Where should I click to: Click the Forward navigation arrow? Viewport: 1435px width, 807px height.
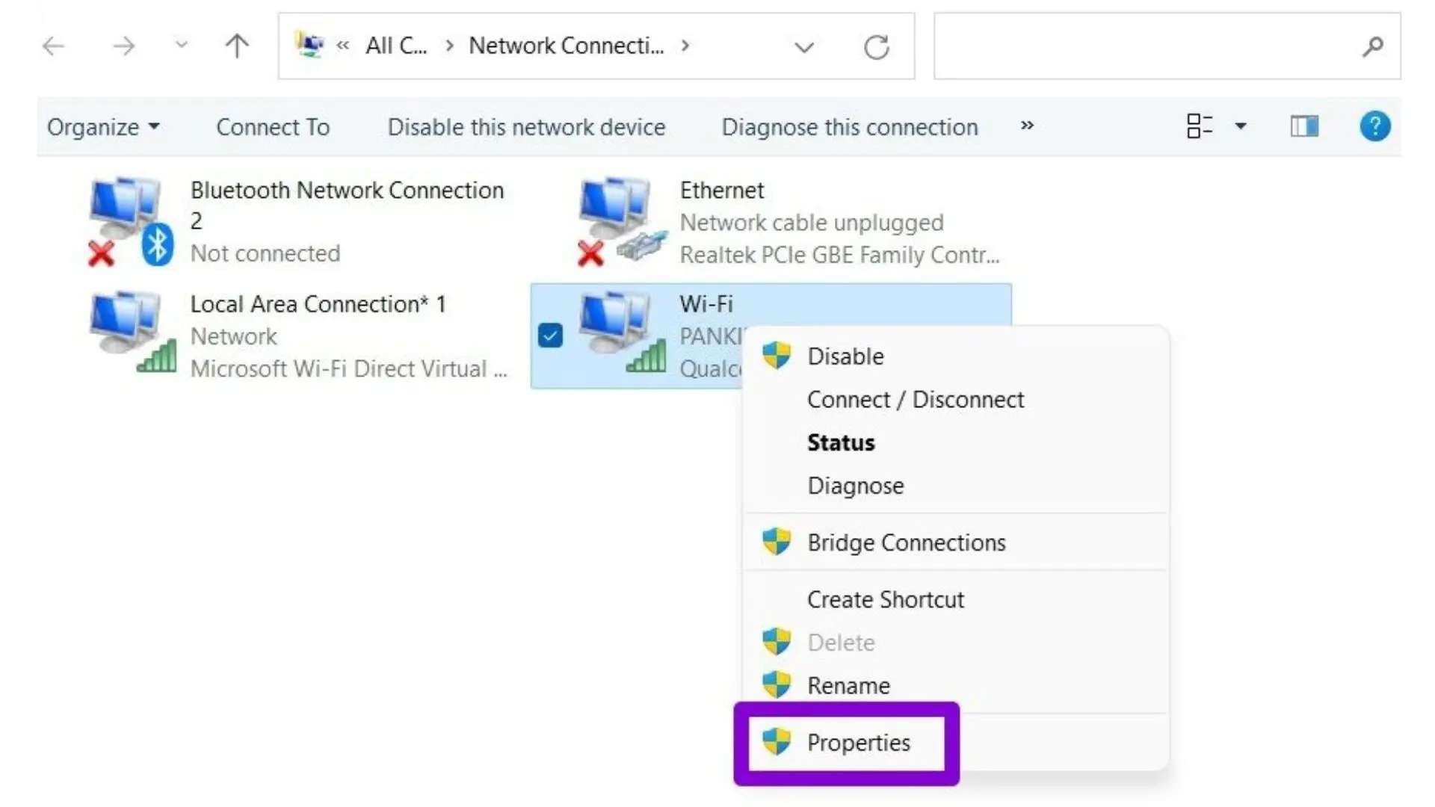(123, 46)
